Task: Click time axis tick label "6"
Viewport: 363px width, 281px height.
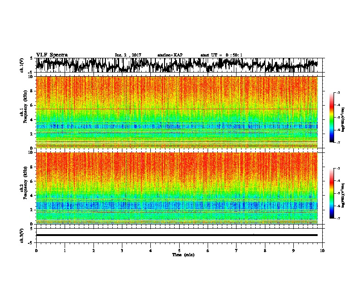Action: pyautogui.click(x=208, y=251)
